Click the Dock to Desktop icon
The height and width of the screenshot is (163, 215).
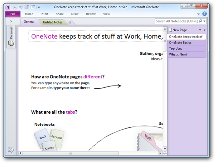[27, 7]
